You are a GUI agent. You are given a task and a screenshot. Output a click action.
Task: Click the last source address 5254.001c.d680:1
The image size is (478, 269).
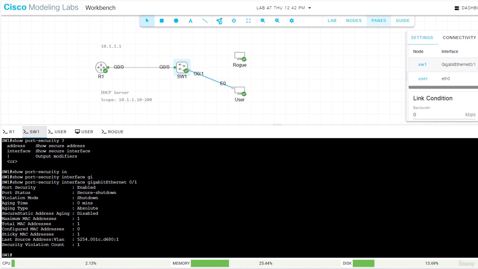point(98,239)
